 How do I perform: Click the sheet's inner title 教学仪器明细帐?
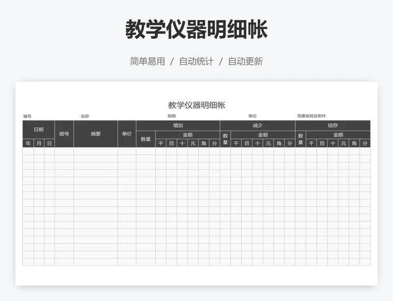click(x=196, y=105)
